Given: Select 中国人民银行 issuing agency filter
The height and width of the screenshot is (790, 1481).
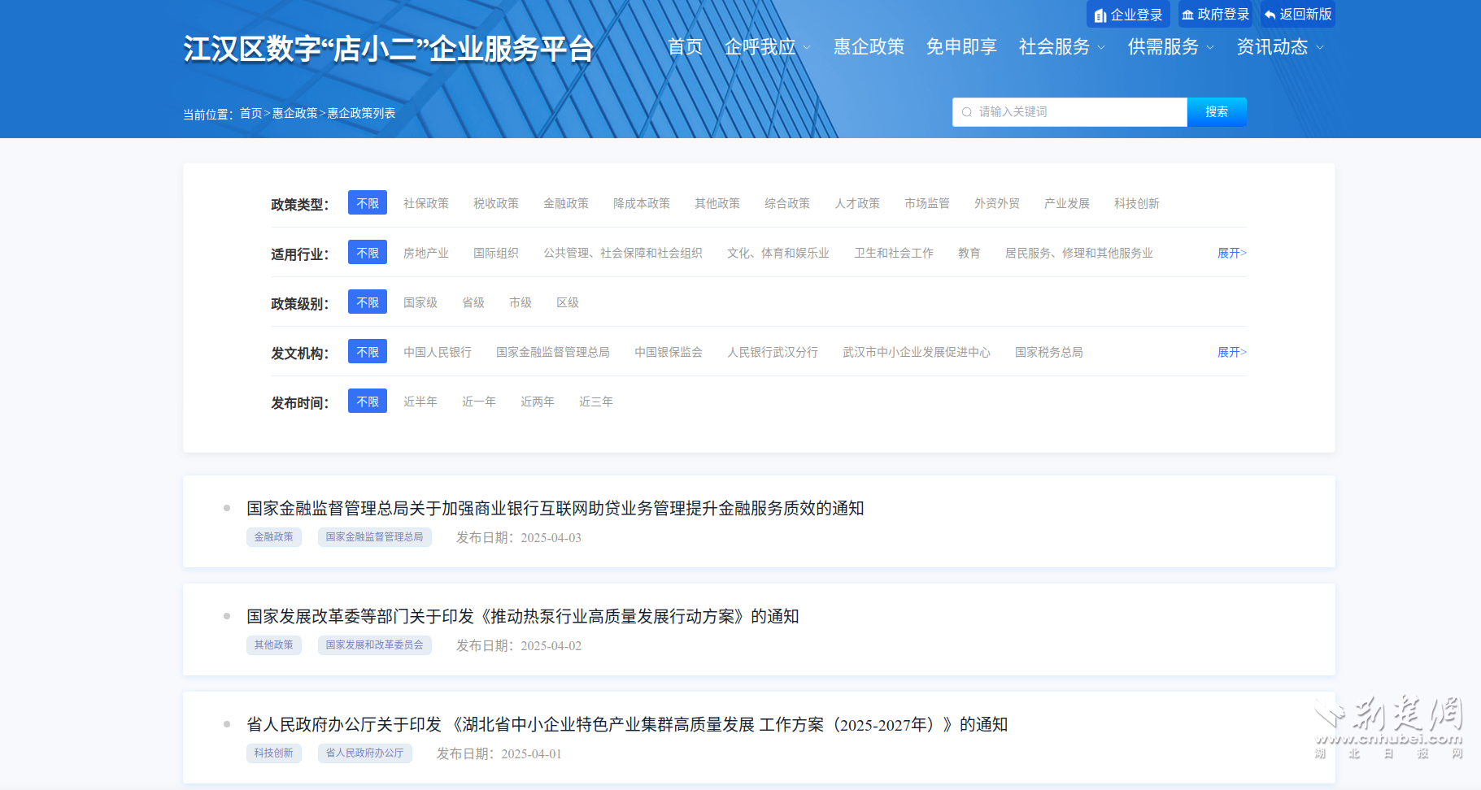Looking at the screenshot, I should click(x=437, y=352).
